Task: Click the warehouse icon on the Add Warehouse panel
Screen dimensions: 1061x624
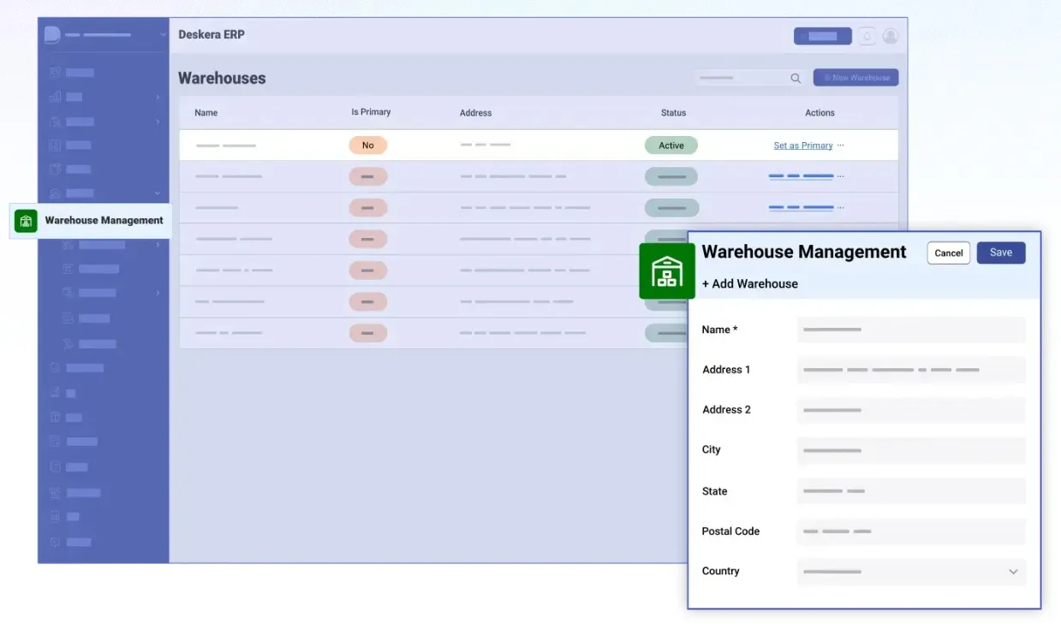Action: pyautogui.click(x=668, y=271)
